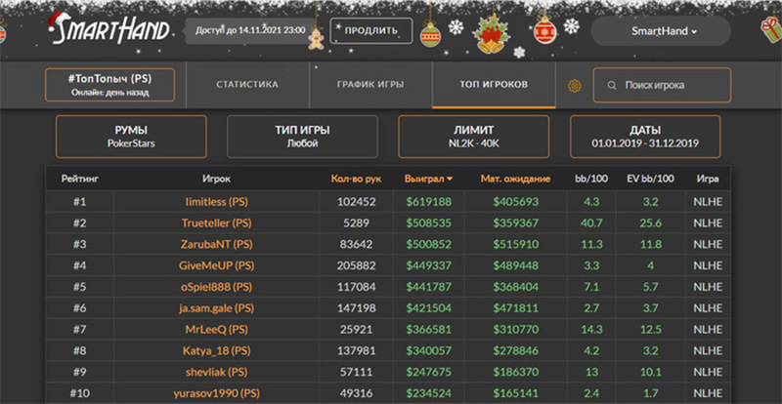This screenshot has width=782, height=404.
Task: Click the sort arrow beside Выиграл
Action: (450, 180)
